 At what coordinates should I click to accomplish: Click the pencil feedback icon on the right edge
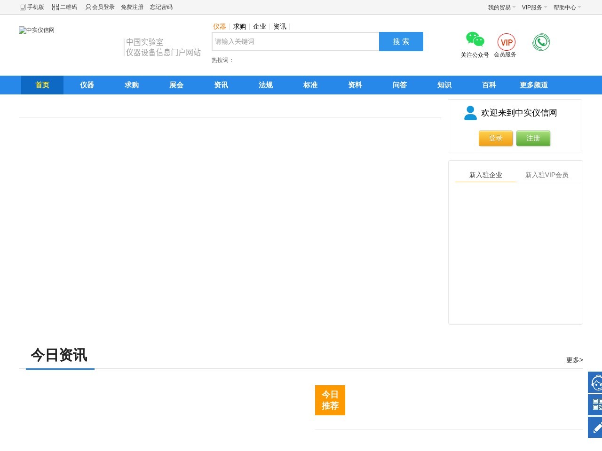[x=596, y=427]
